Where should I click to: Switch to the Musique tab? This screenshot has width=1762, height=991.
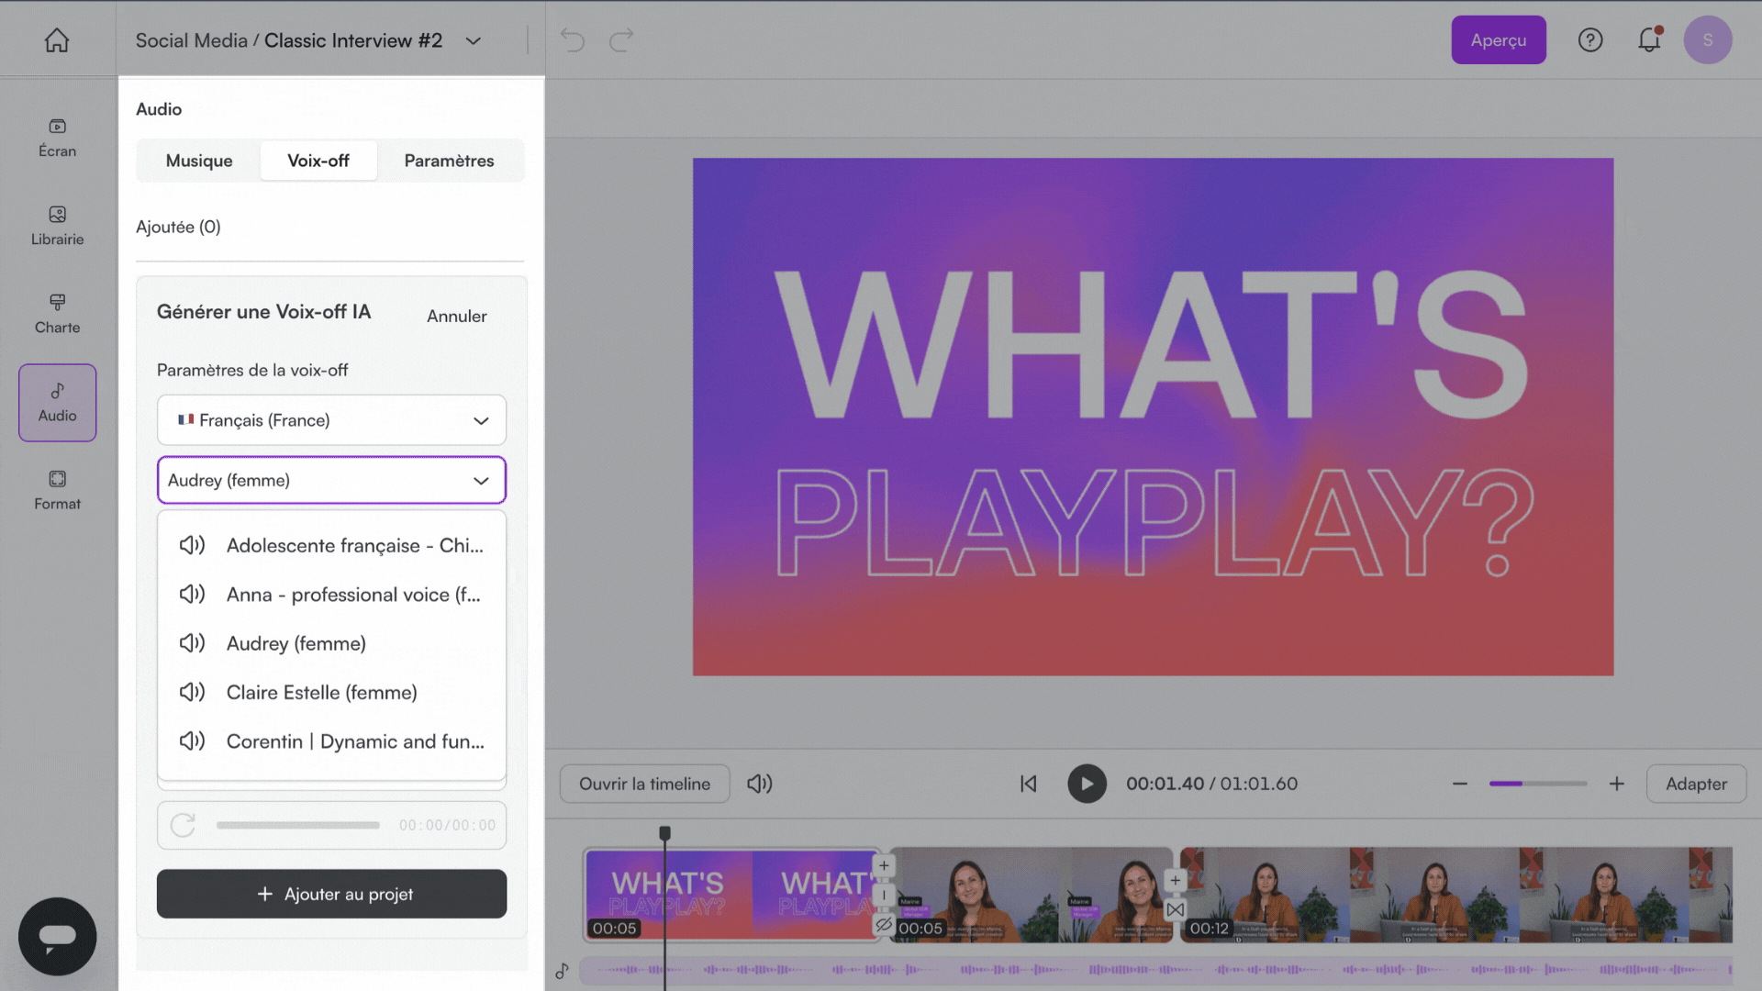click(x=199, y=161)
